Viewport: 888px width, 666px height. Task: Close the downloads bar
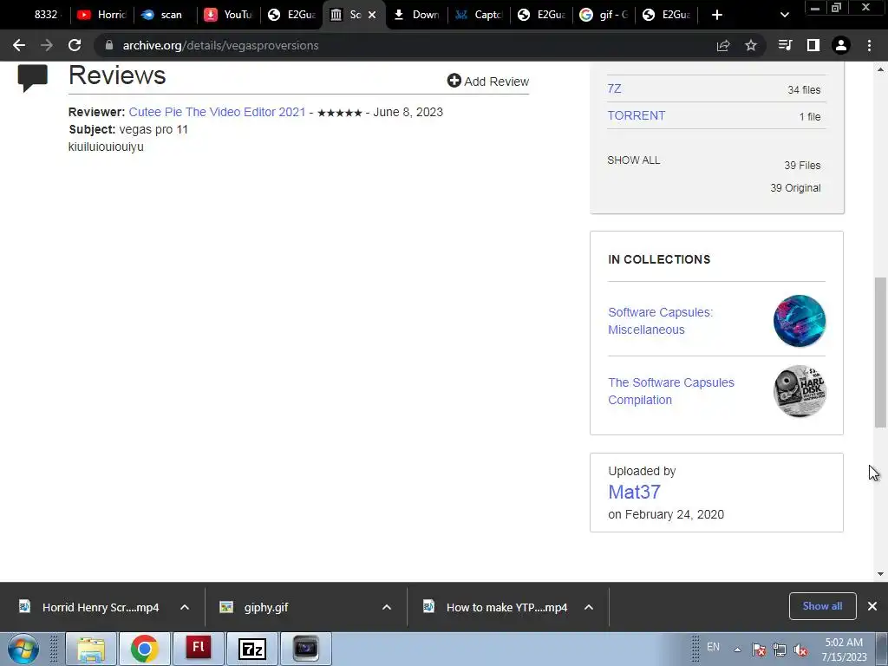[x=872, y=606]
